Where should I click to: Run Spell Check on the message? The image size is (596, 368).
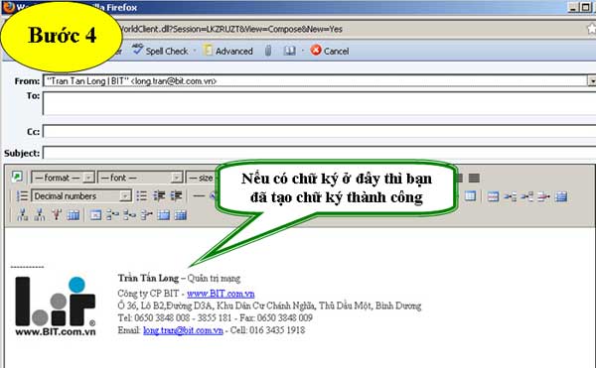click(160, 51)
